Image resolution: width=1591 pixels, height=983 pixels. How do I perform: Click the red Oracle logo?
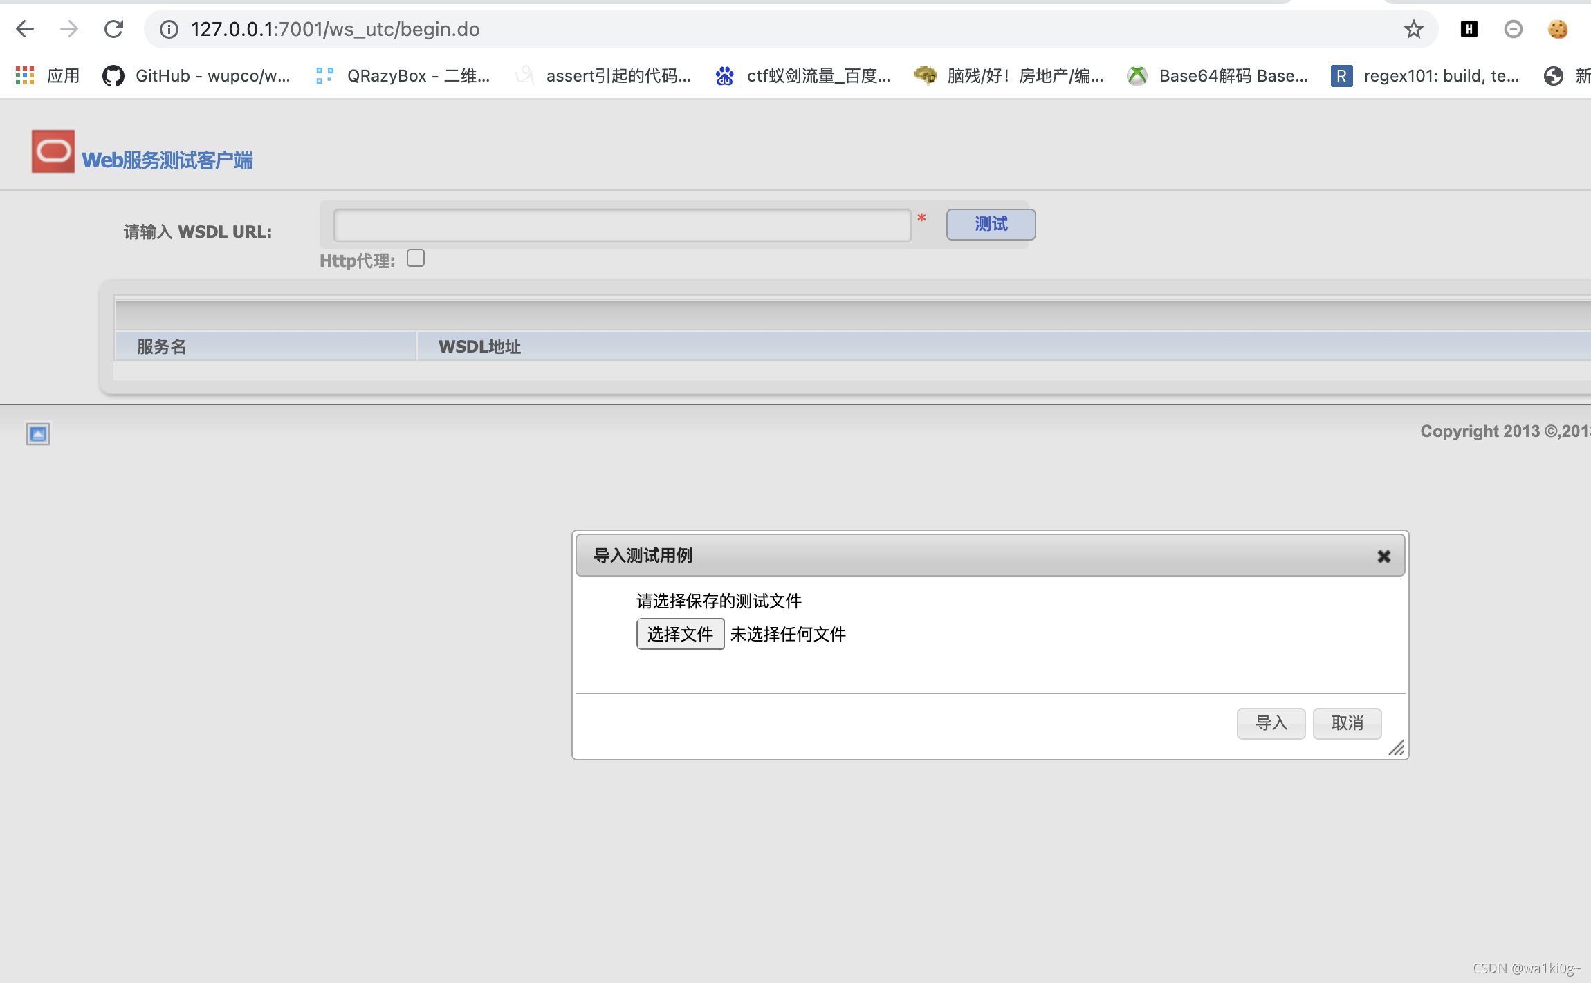(53, 151)
